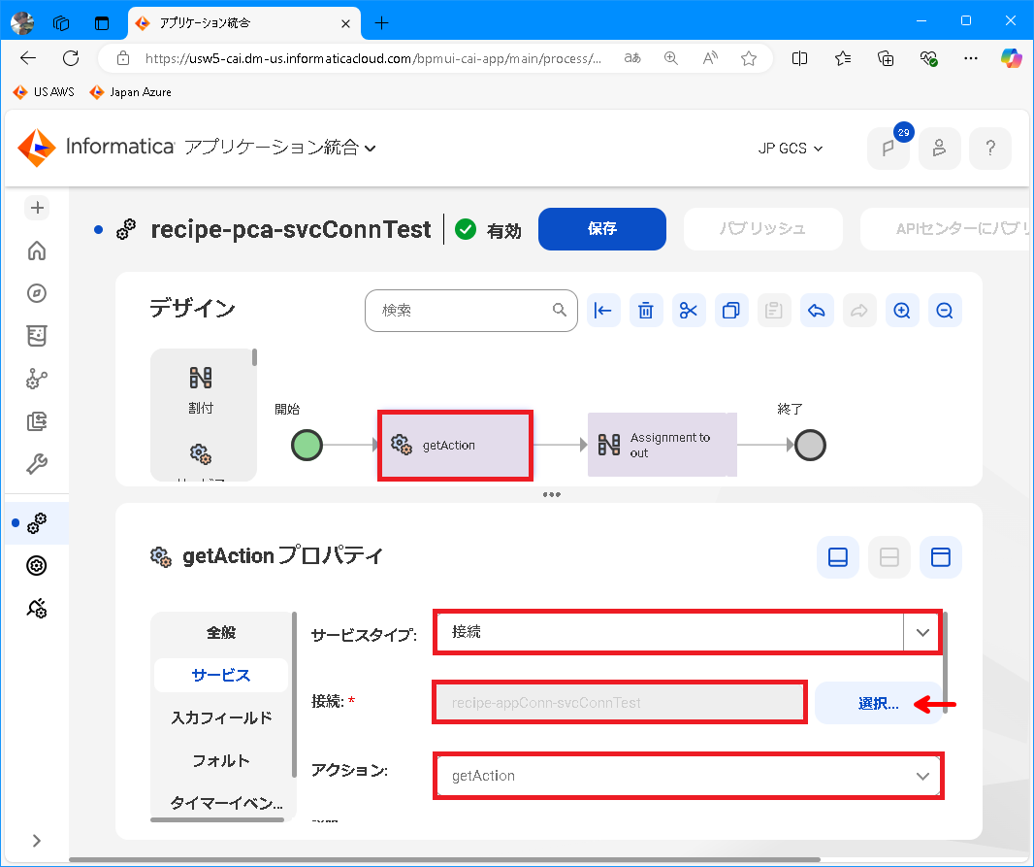Select the service gears palette item
The height and width of the screenshot is (867, 1034).
click(x=201, y=454)
